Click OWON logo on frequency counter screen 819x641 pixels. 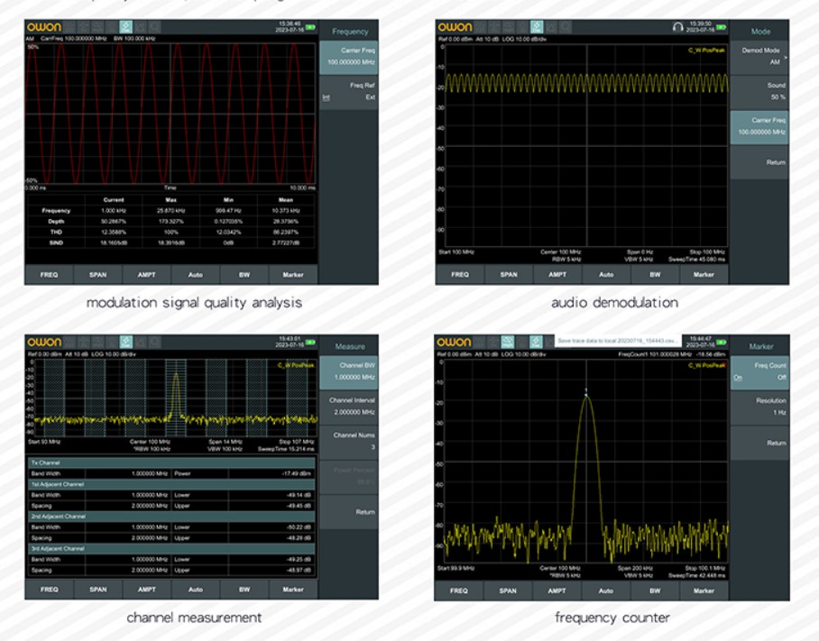tap(454, 343)
